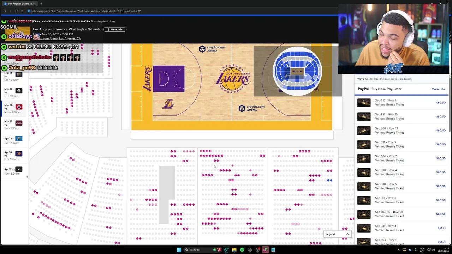Open seat view thumbnail for Sec 304 Row 13
452x254 pixels.
[x=364, y=131]
